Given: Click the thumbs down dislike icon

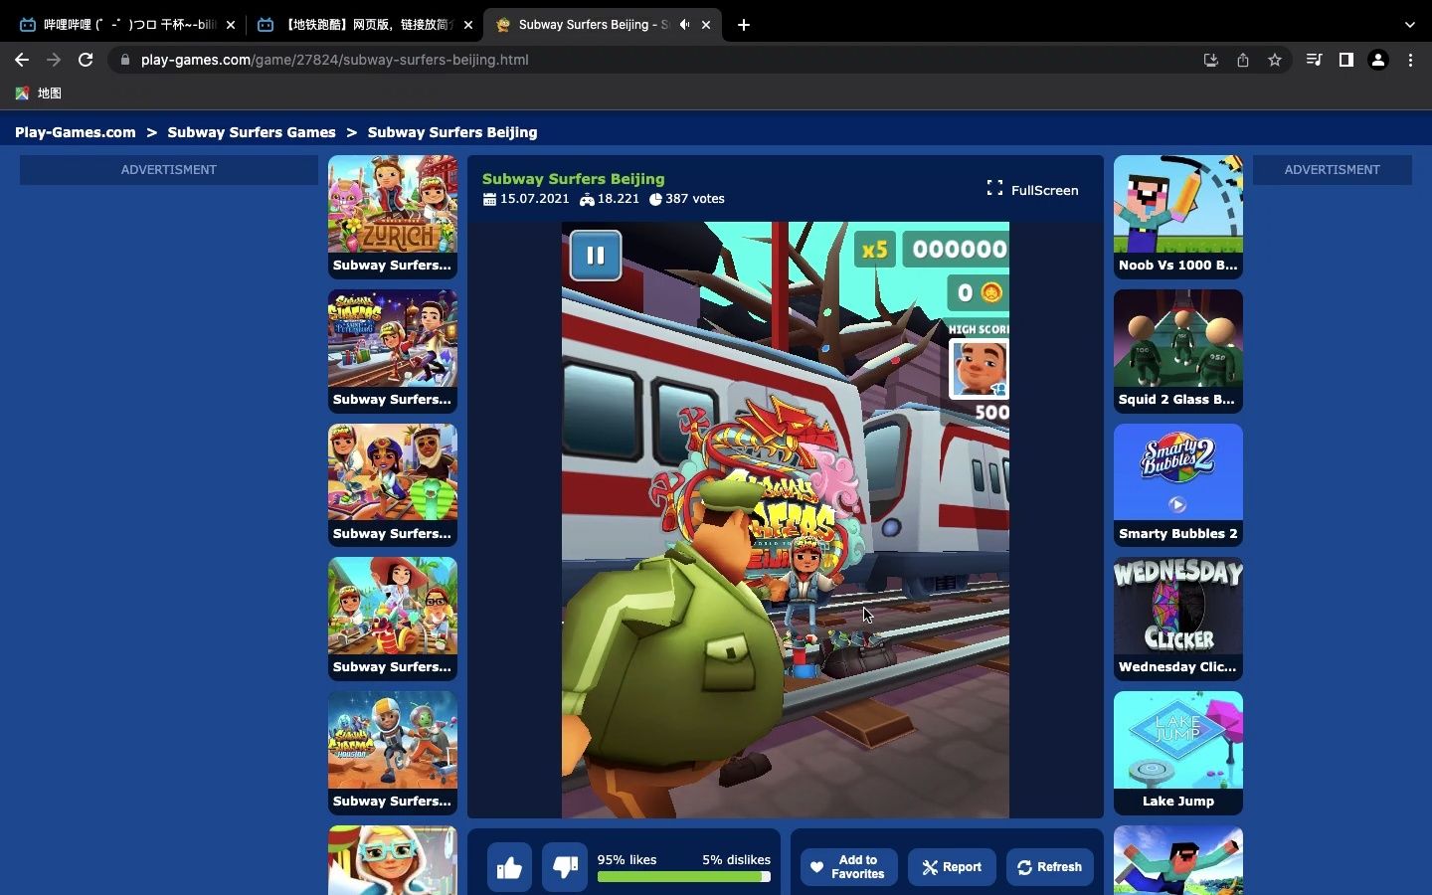Looking at the screenshot, I should 565,867.
